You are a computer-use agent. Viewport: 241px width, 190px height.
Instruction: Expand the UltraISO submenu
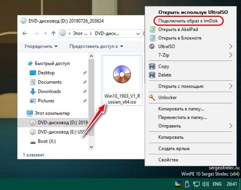pos(231,46)
